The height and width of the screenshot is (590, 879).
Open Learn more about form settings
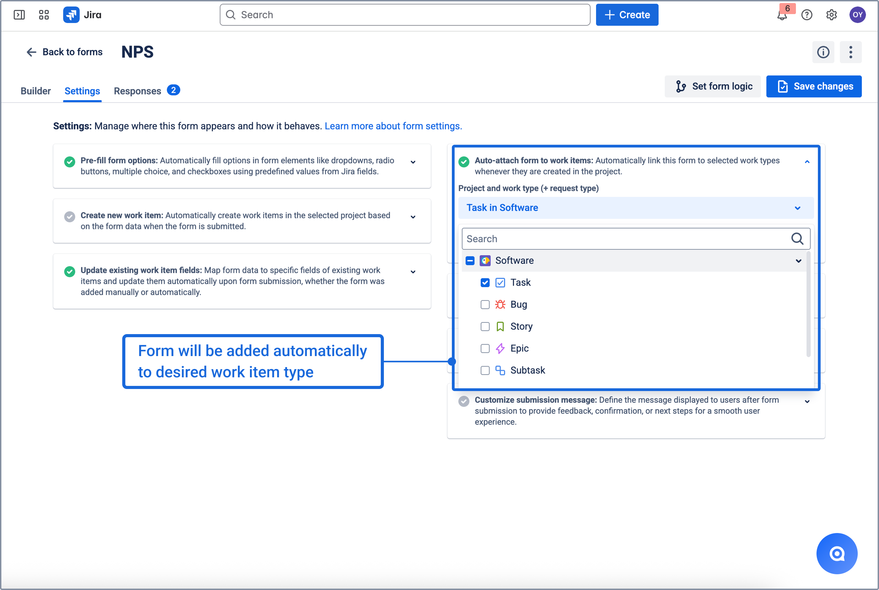[393, 126]
